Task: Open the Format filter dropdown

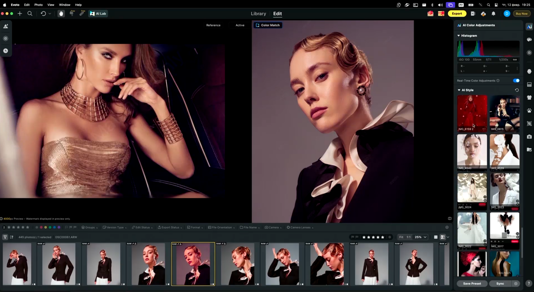Action: coord(195,227)
